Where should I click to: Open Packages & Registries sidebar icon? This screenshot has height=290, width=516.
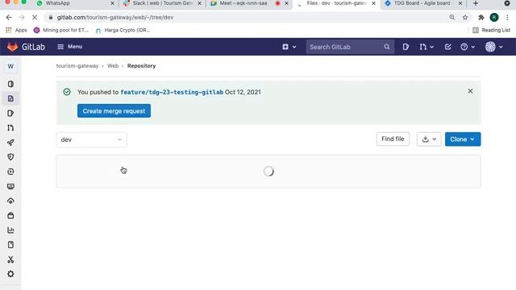(x=10, y=216)
